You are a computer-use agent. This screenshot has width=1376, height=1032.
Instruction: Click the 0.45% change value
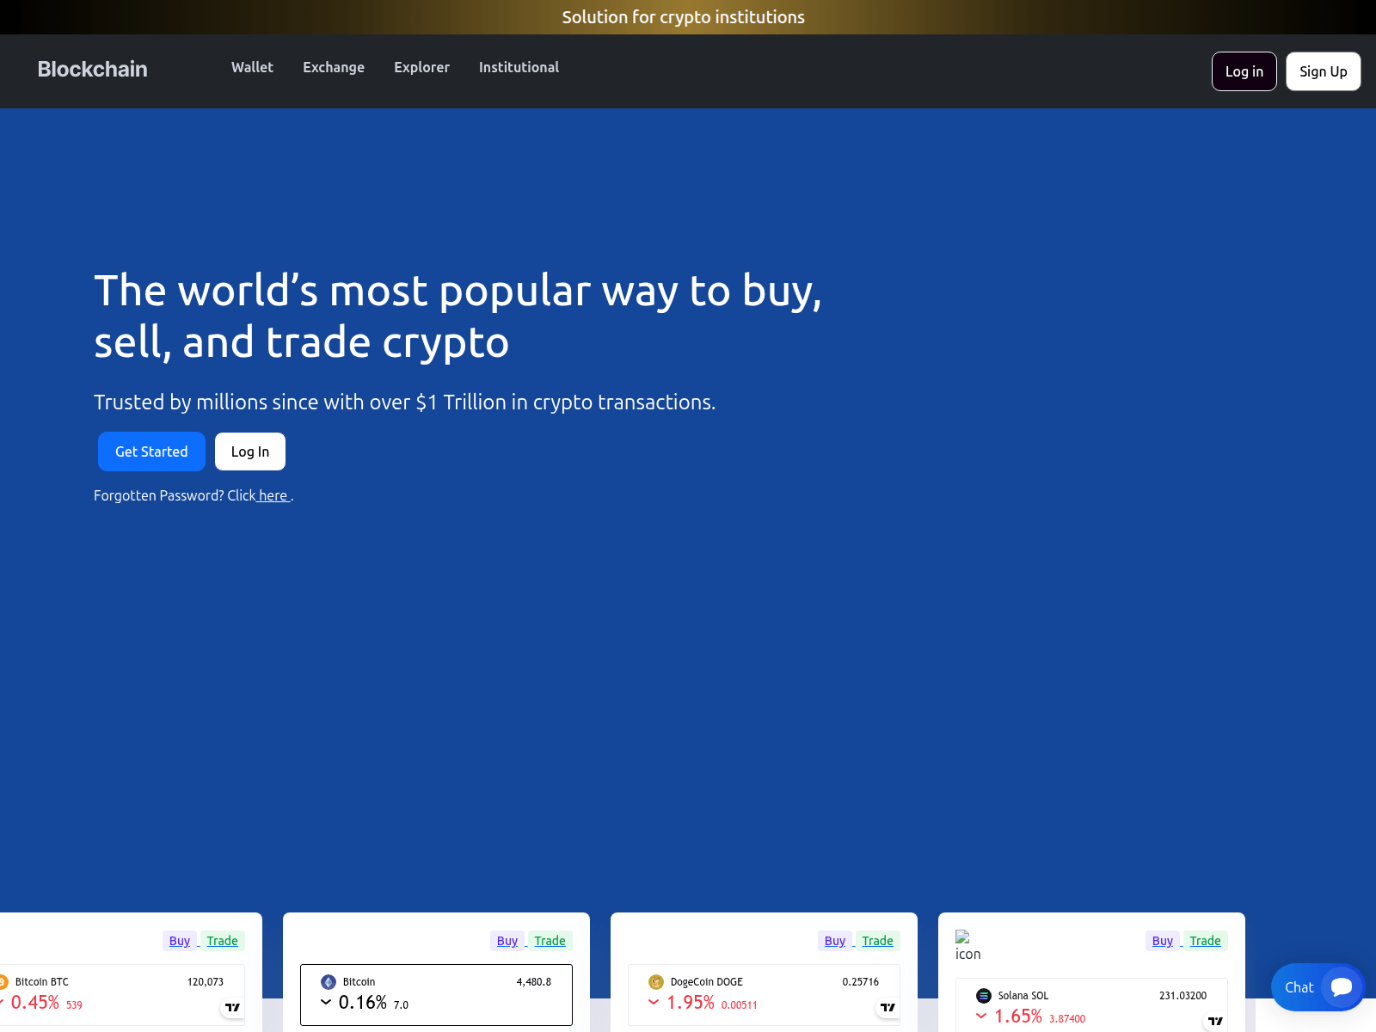[x=35, y=1003]
